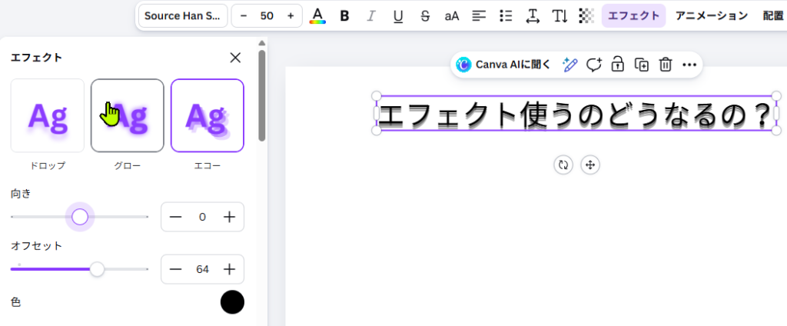The width and height of the screenshot is (787, 326).
Task: Open the Magic Write pencil icon
Action: coord(569,65)
